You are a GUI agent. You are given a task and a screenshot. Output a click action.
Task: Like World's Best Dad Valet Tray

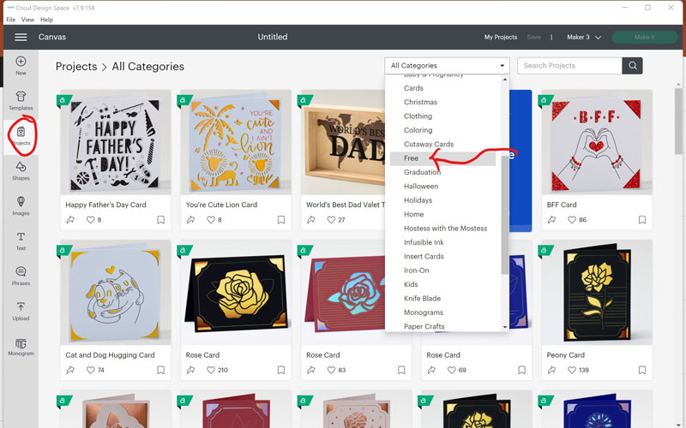pos(331,220)
